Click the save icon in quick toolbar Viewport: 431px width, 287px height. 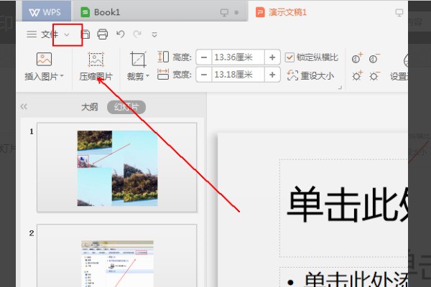tap(85, 34)
